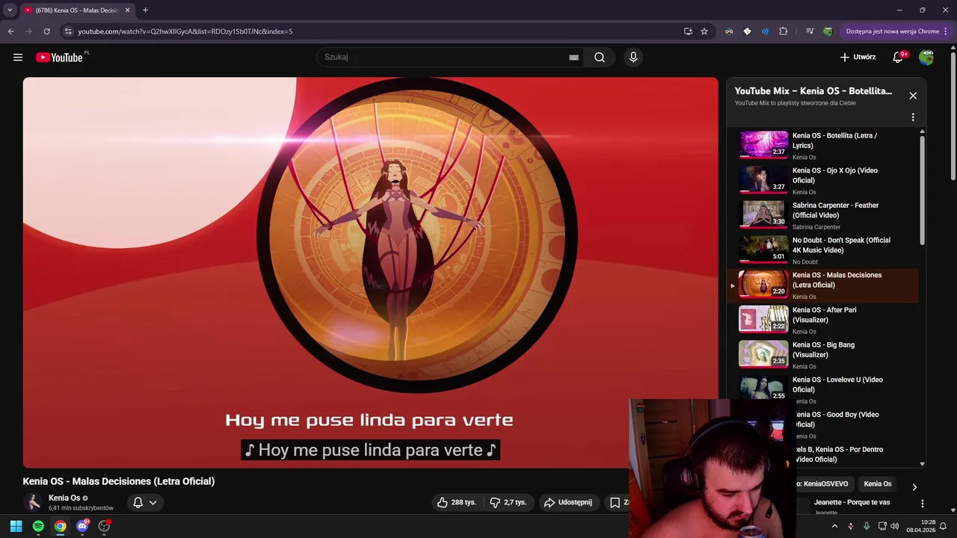Open the YouTube guide hamburger menu
Screen dimensions: 957x538
click(18, 58)
